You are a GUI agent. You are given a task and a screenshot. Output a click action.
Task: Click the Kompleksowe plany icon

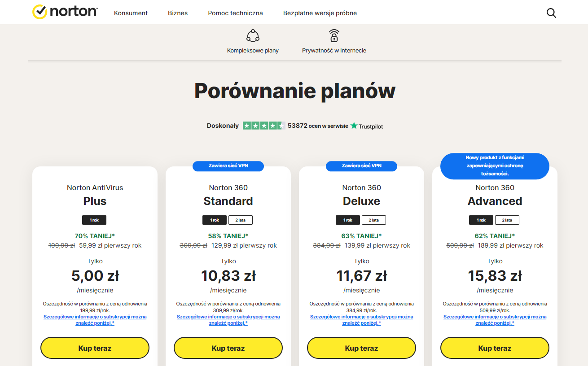click(253, 36)
